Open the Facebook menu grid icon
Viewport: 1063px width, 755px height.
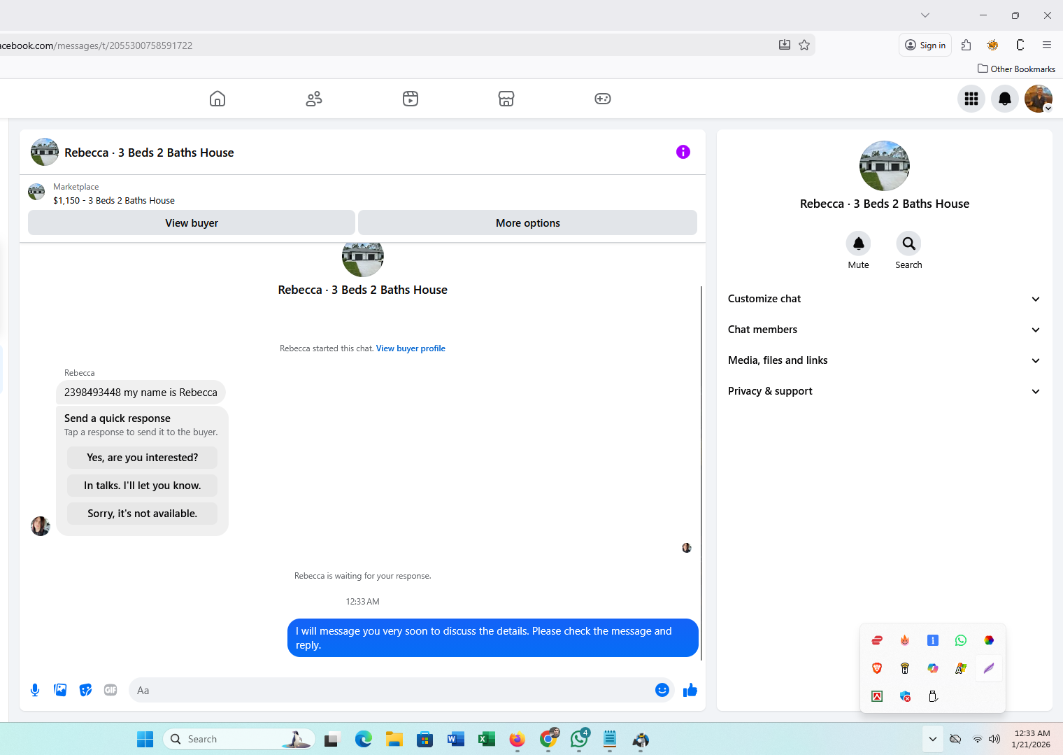point(971,99)
